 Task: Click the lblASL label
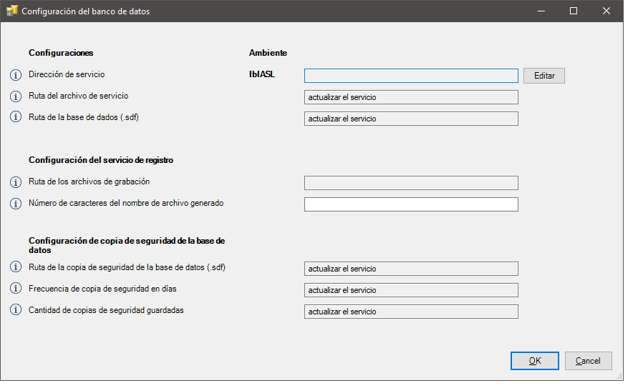(x=262, y=74)
